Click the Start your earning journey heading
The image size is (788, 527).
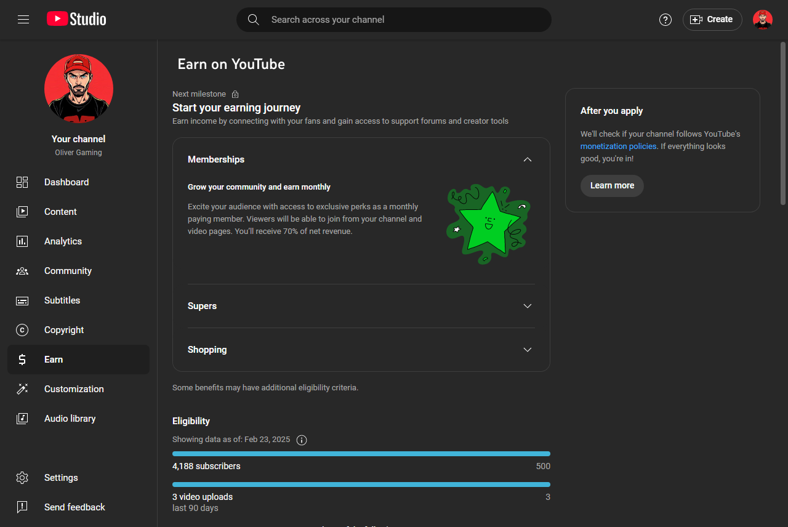pyautogui.click(x=236, y=108)
